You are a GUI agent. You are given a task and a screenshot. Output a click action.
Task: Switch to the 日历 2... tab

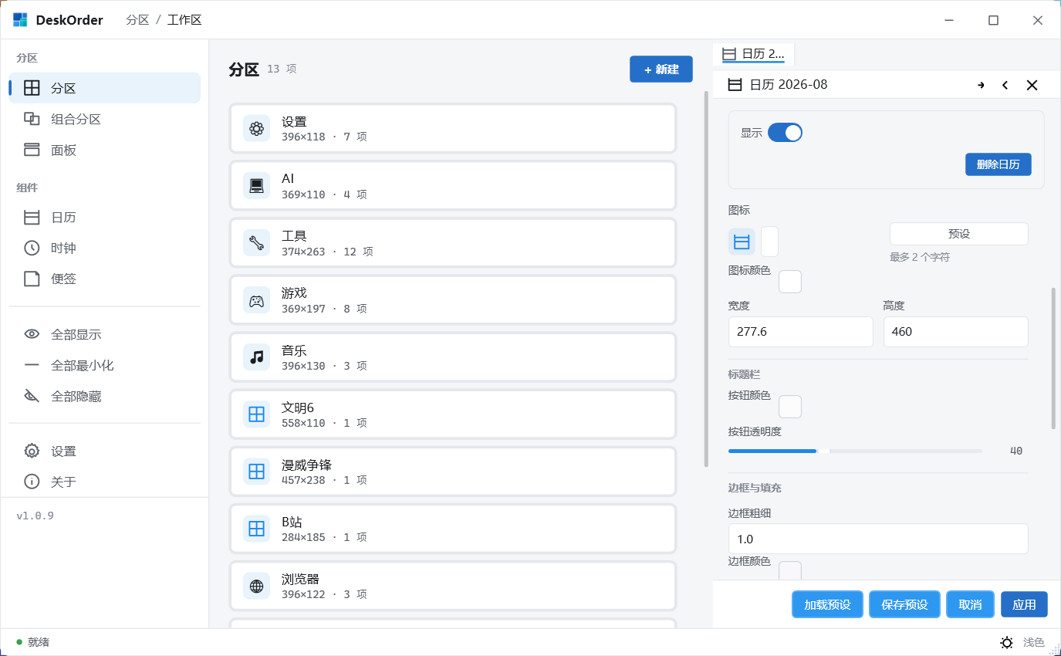click(x=753, y=54)
